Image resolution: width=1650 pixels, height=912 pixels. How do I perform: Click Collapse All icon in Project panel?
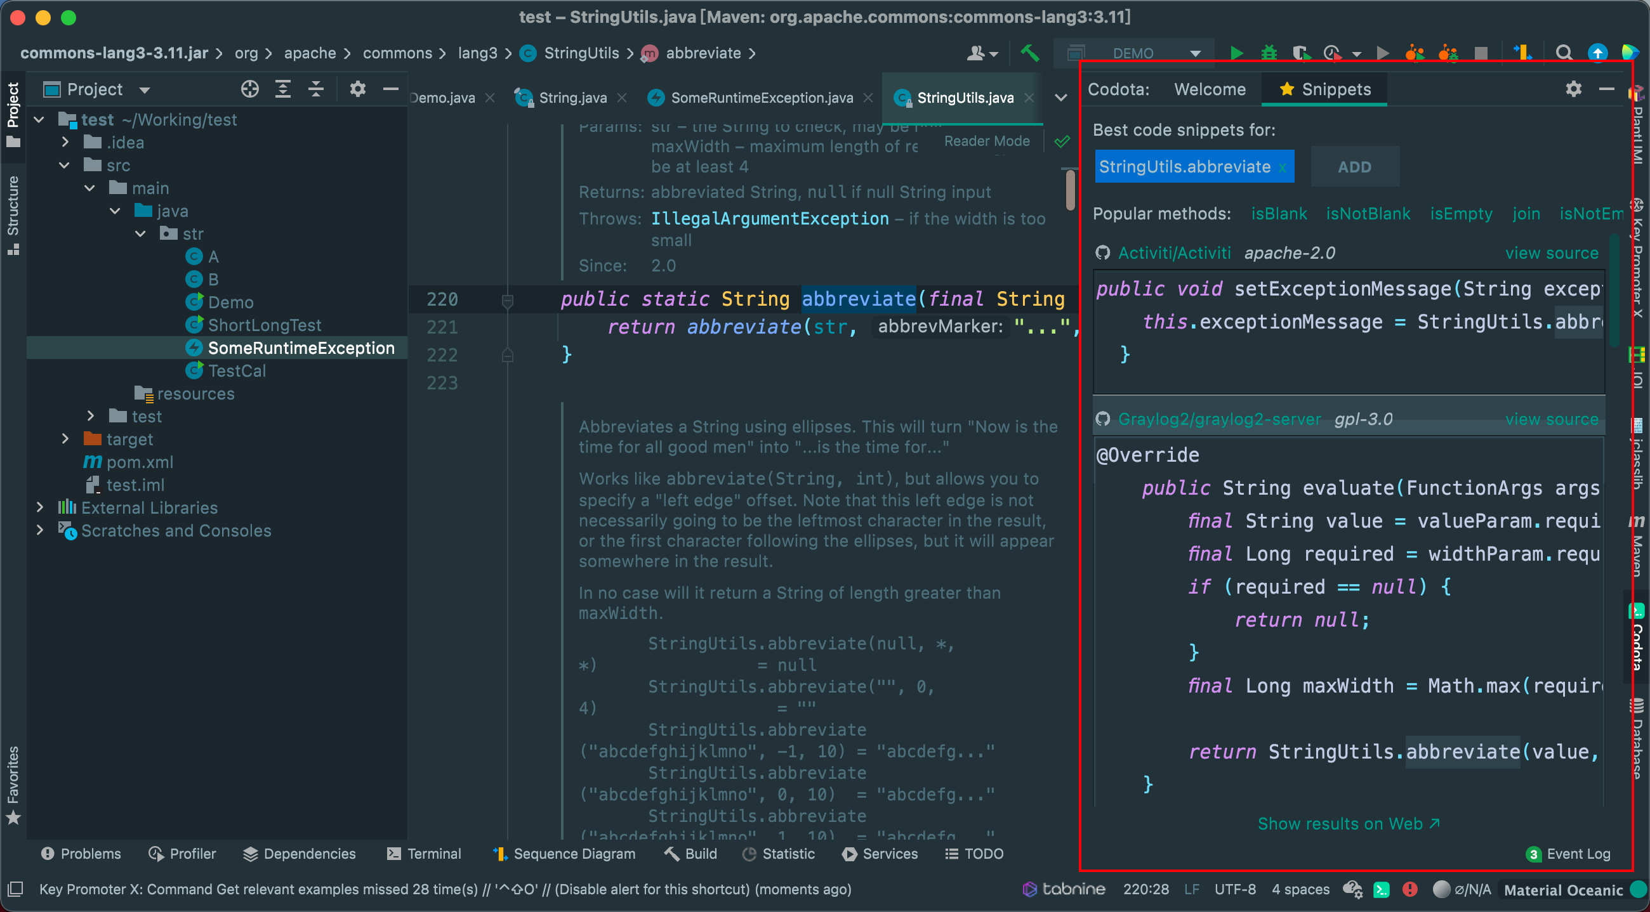pyautogui.click(x=316, y=89)
